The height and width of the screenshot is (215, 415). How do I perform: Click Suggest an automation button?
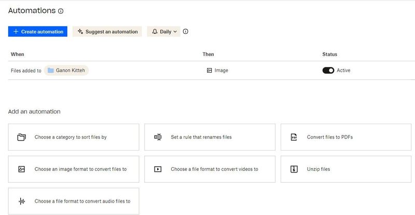pyautogui.click(x=107, y=32)
